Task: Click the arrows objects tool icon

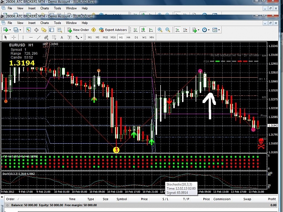Action: (x=77, y=37)
